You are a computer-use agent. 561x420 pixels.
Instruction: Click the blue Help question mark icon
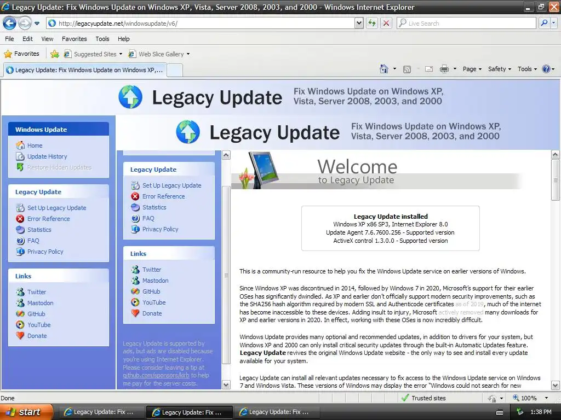[x=546, y=69]
